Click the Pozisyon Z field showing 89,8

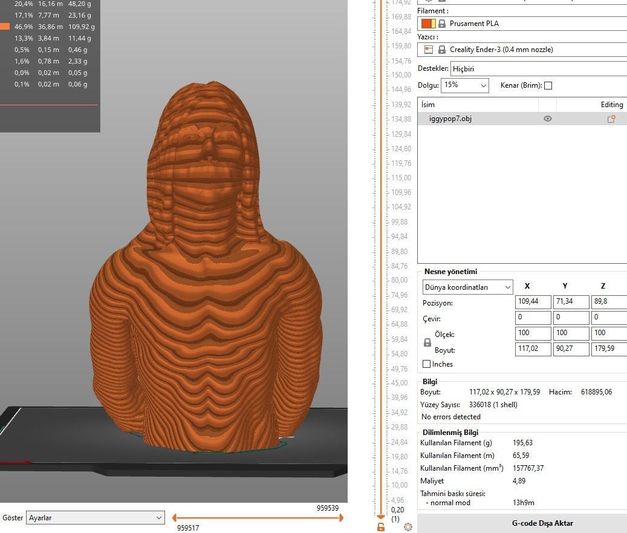(x=609, y=302)
